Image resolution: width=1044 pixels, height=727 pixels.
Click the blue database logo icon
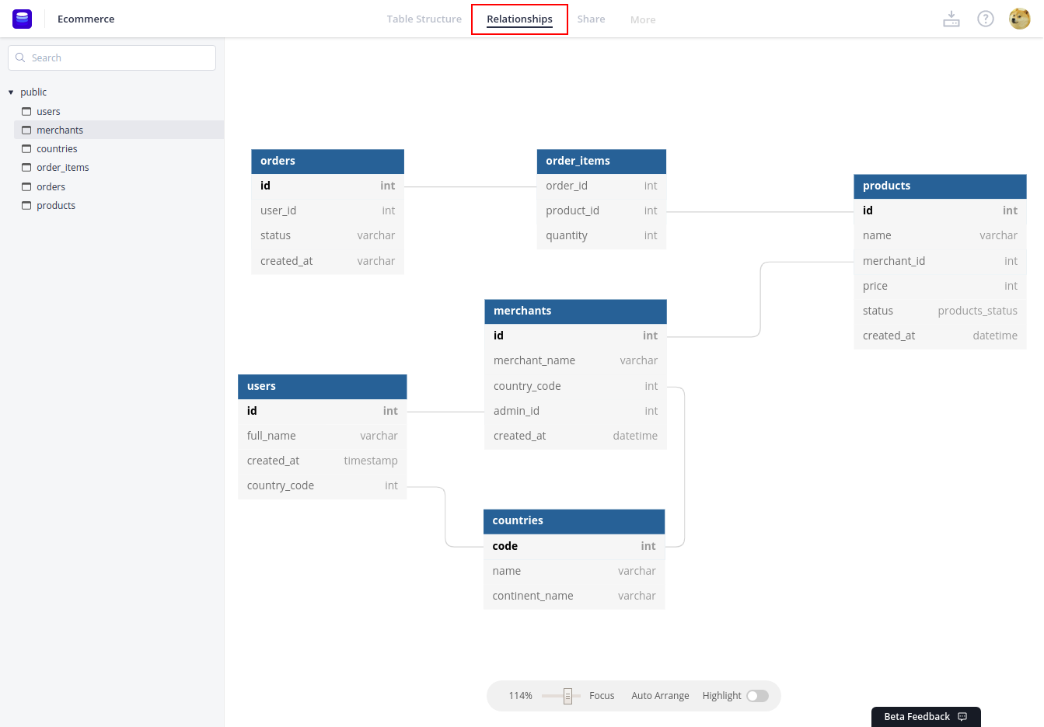click(x=23, y=19)
